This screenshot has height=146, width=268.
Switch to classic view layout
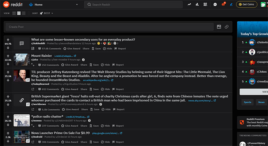19,13
